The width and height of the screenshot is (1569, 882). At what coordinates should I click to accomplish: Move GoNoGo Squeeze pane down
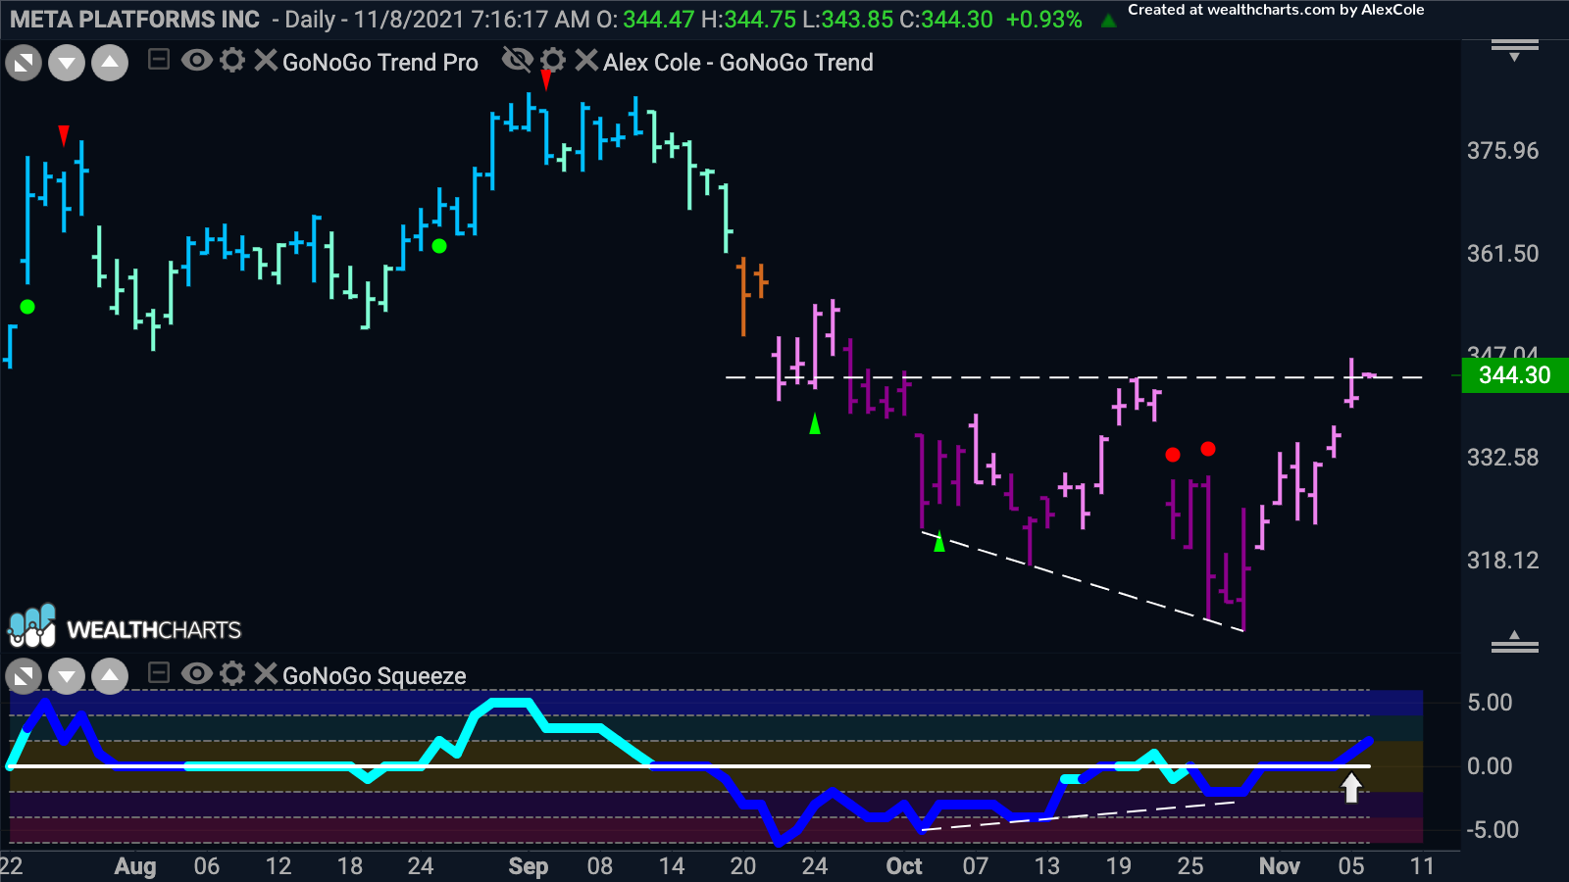coord(67,676)
